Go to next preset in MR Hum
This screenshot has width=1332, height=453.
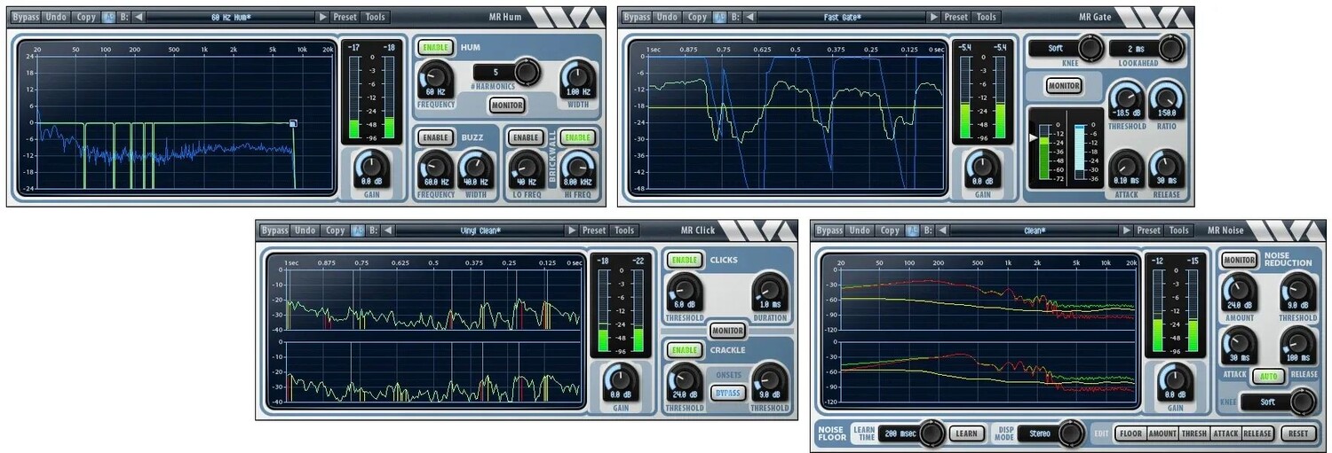click(x=322, y=17)
